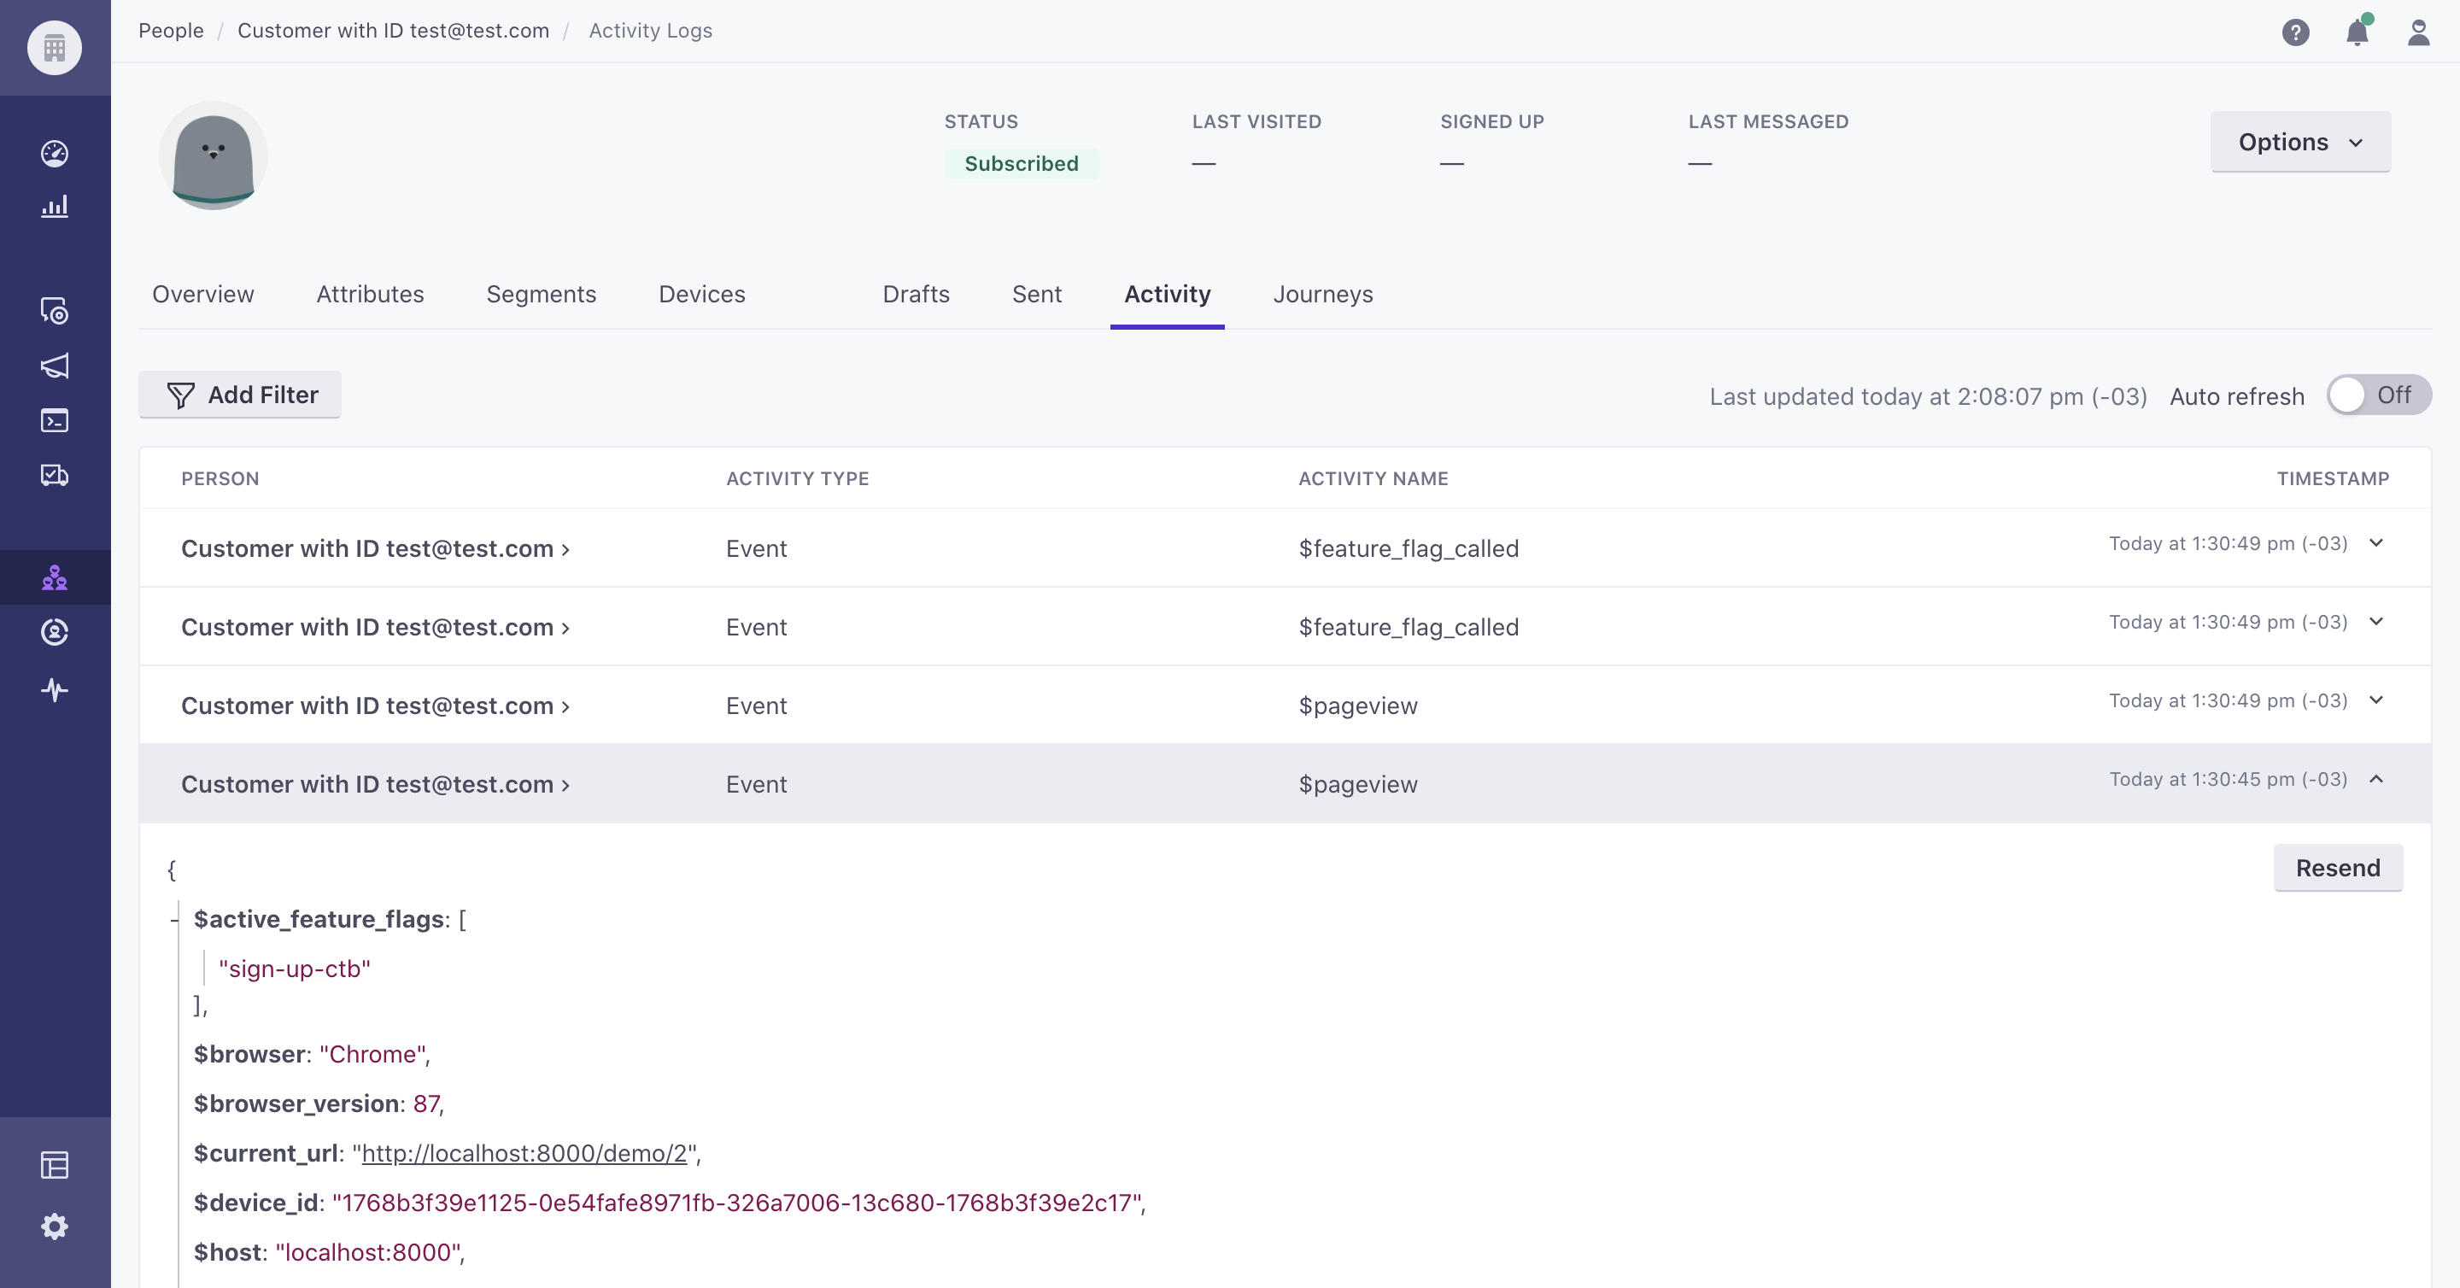Image resolution: width=2460 pixels, height=1288 pixels.
Task: Select the People icon in sidebar
Action: (55, 577)
